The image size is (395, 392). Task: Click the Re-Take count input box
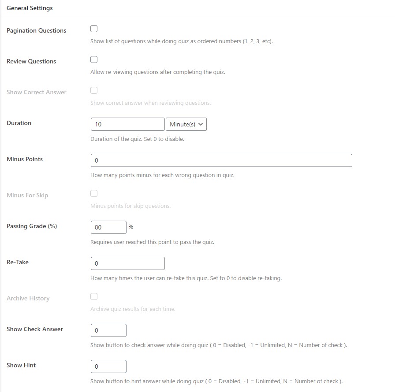[x=128, y=263]
